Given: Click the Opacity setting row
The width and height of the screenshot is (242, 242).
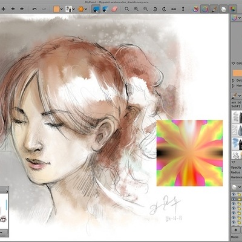Looking at the screenshot, I should 237,168.
